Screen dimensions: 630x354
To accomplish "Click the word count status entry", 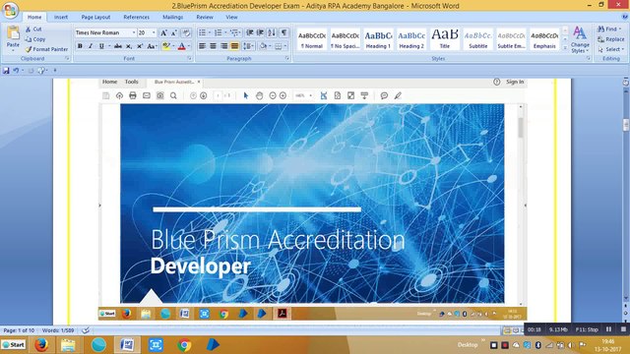I will click(58, 330).
